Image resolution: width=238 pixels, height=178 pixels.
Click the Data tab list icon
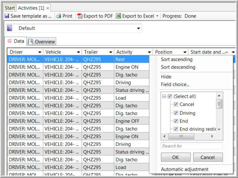(x=9, y=41)
